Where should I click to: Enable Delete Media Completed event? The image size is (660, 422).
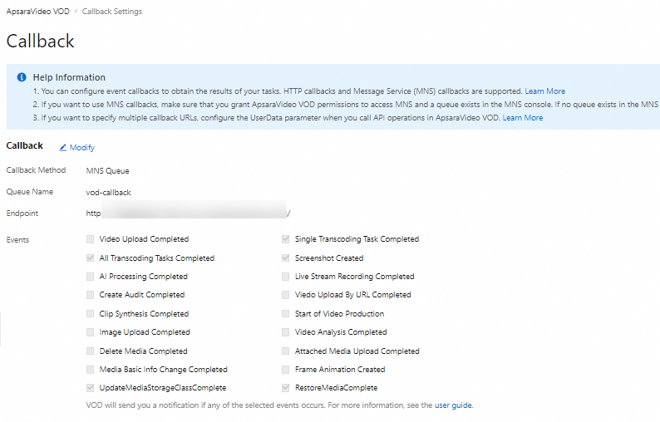[90, 351]
